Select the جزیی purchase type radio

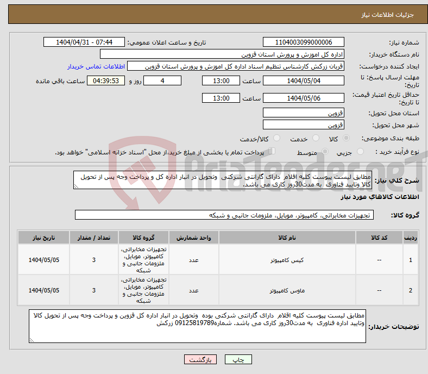pyautogui.click(x=360, y=151)
